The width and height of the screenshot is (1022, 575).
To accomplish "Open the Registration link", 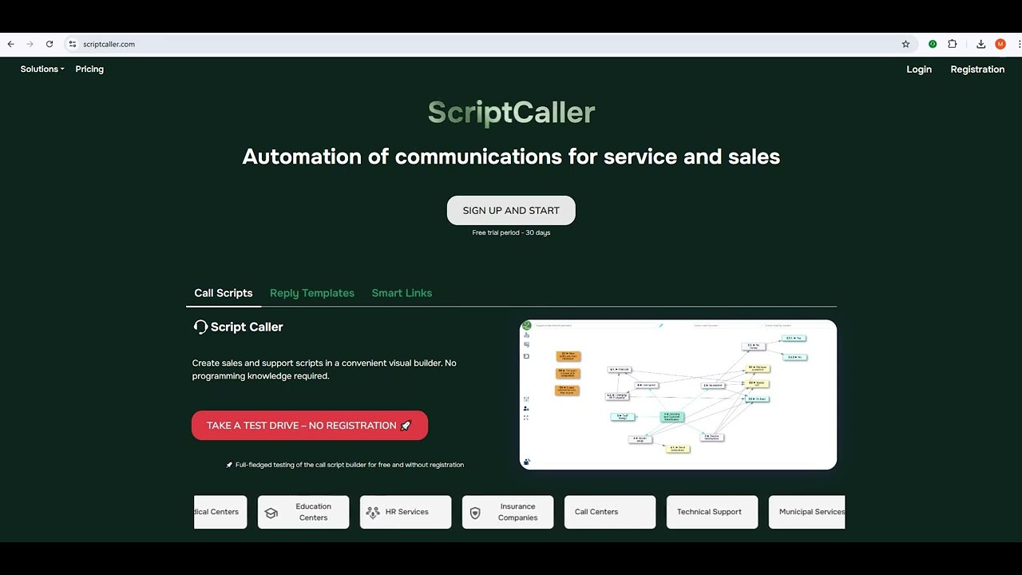I will [977, 69].
